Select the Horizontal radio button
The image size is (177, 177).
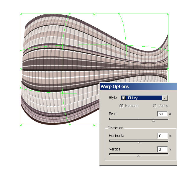[x=122, y=106]
